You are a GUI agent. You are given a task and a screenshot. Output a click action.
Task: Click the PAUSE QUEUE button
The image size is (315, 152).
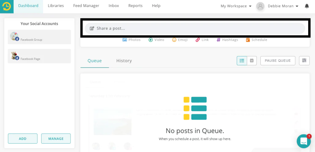coord(278,60)
